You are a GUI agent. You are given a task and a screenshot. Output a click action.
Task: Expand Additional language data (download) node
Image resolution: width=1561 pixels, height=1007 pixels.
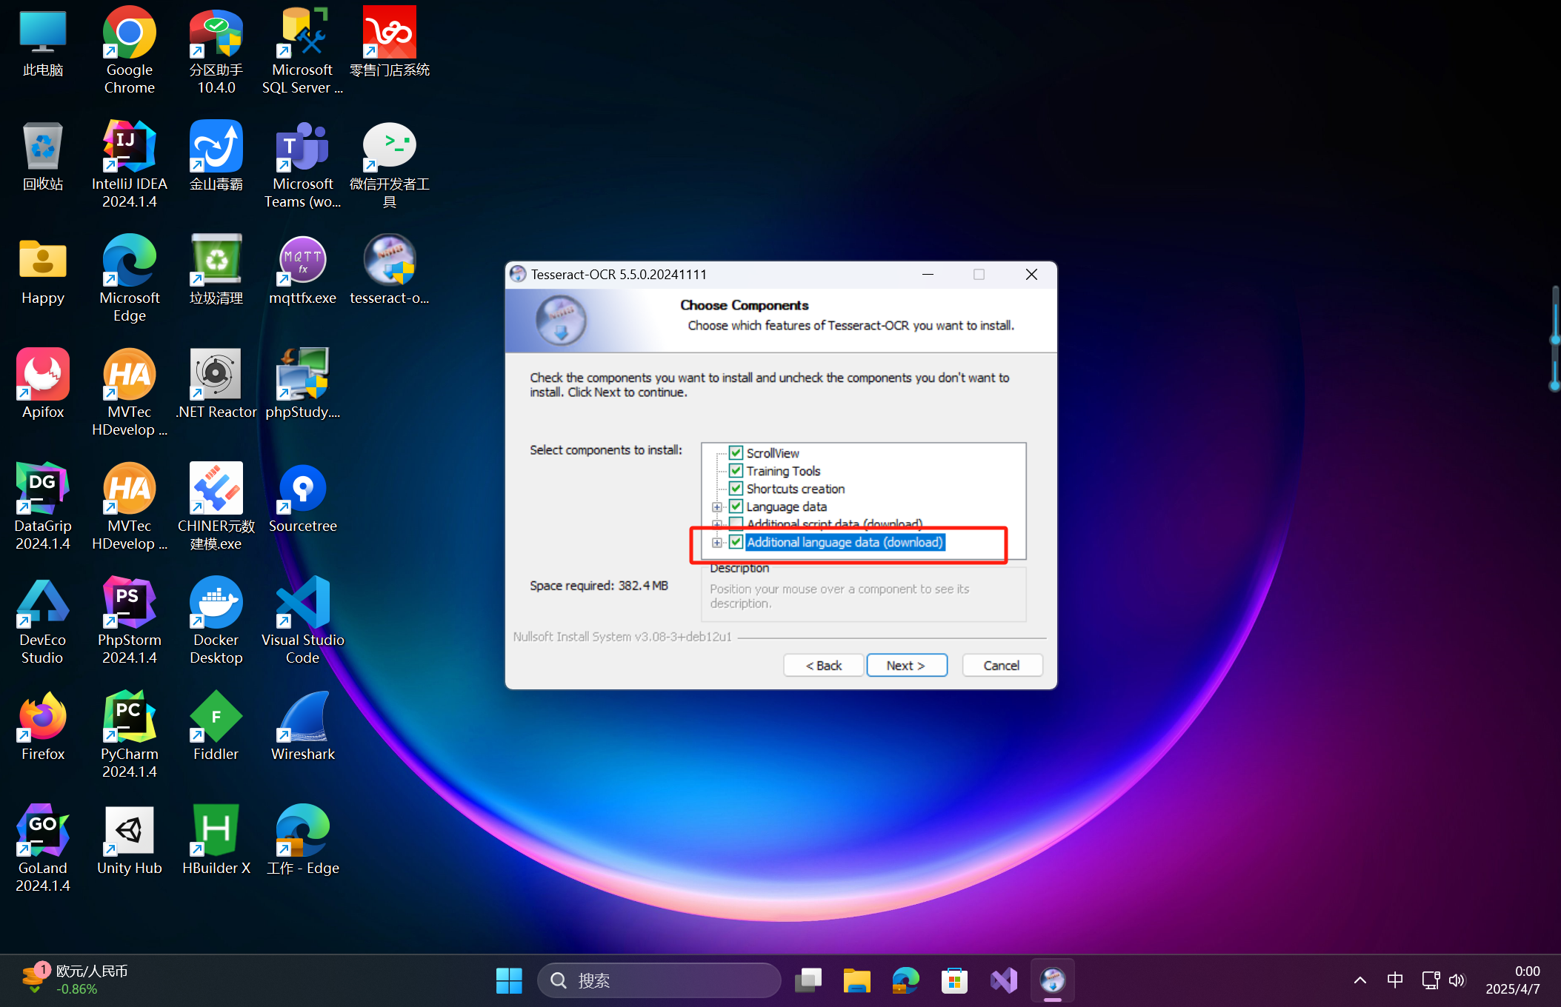pyautogui.click(x=717, y=542)
